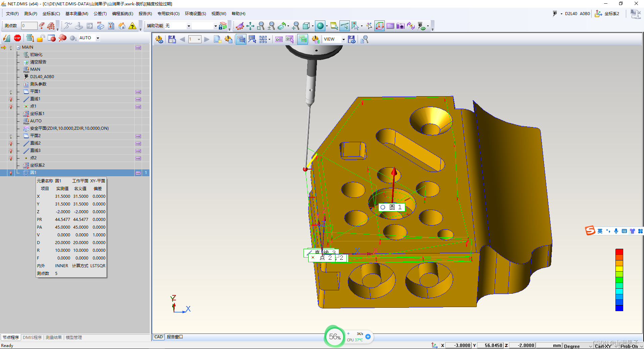Switch to the 测量结果 tab
The height and width of the screenshot is (349, 644).
pyautogui.click(x=54, y=337)
